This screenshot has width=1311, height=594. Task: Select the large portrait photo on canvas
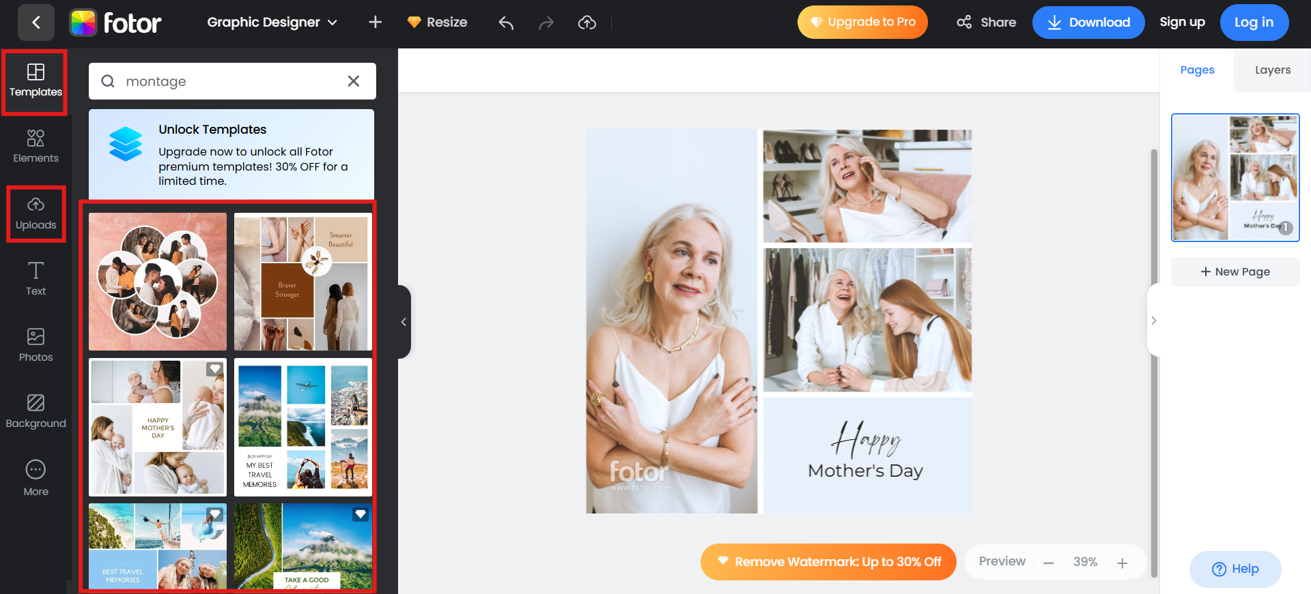(672, 321)
